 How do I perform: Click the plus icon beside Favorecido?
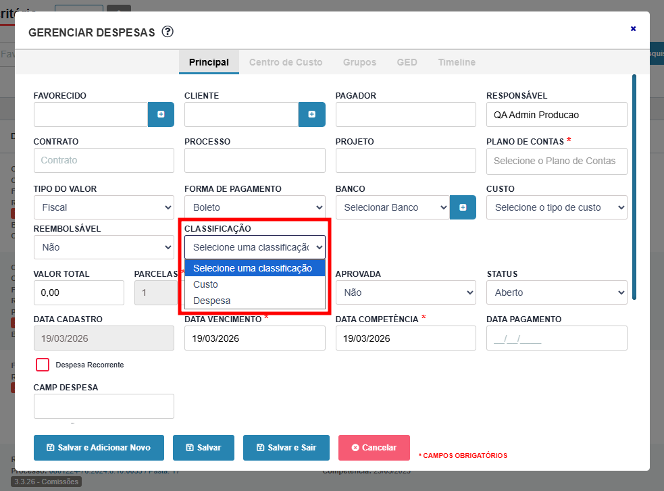point(161,115)
